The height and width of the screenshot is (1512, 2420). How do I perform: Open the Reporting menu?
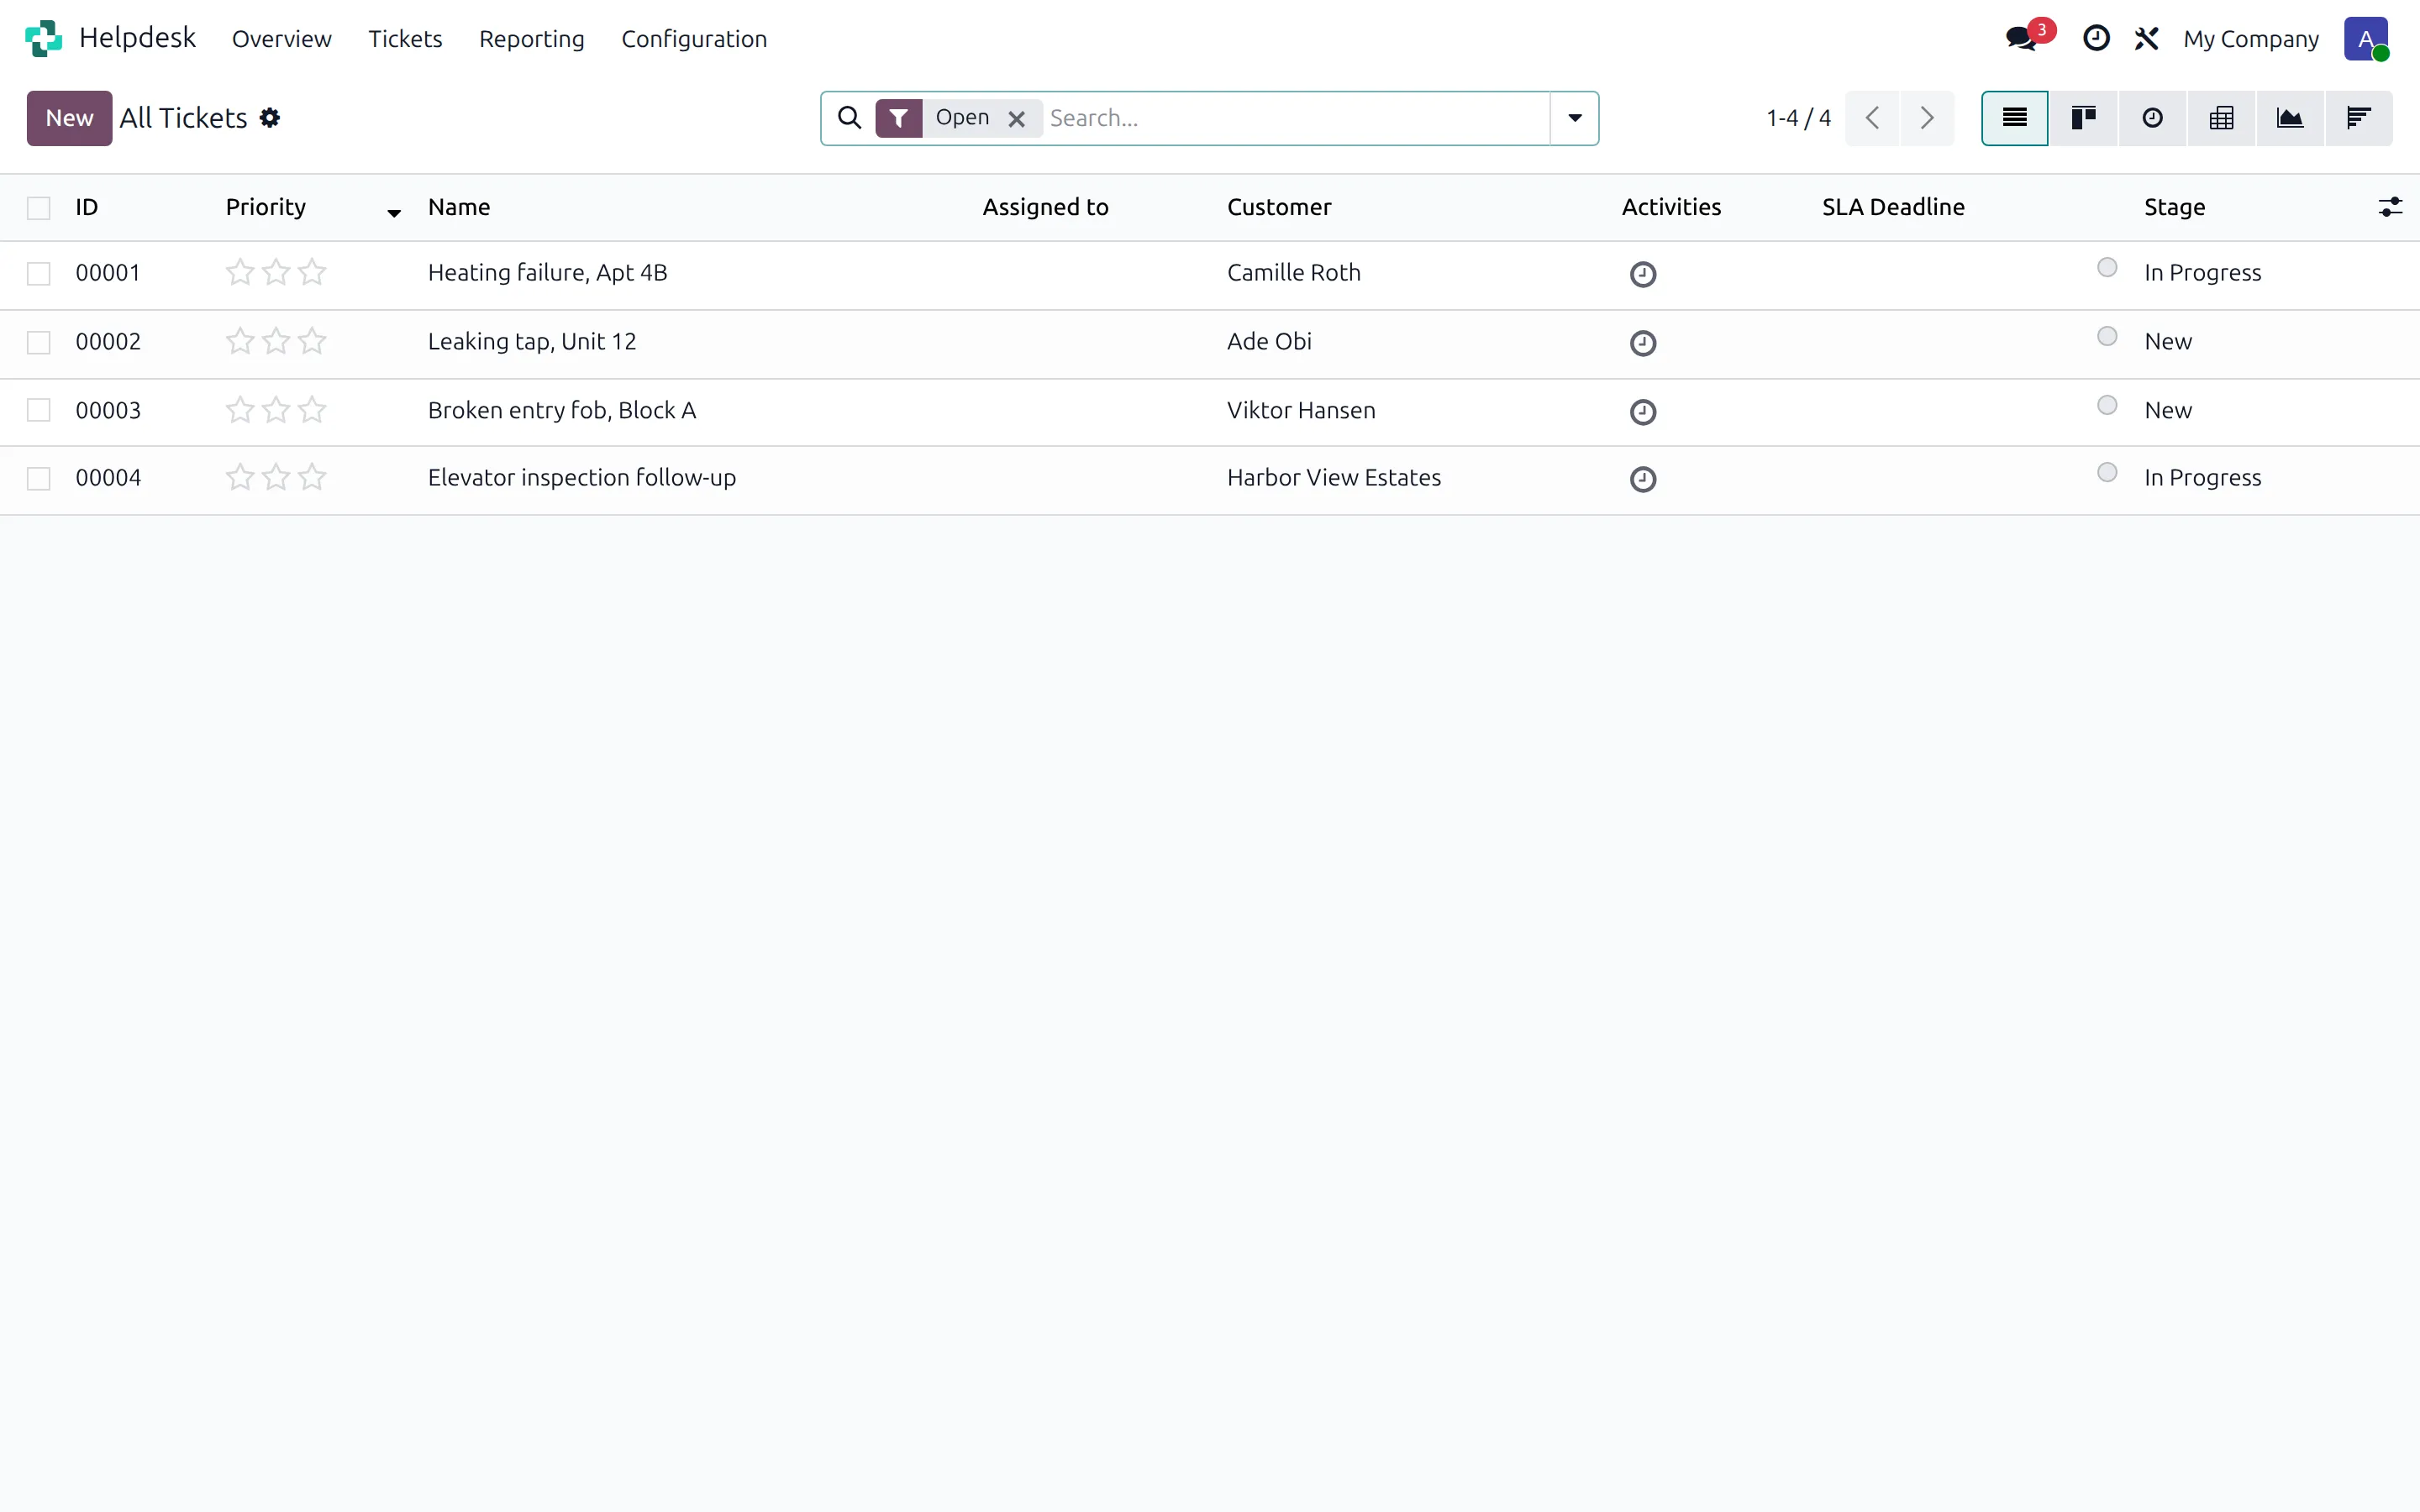[x=532, y=39]
